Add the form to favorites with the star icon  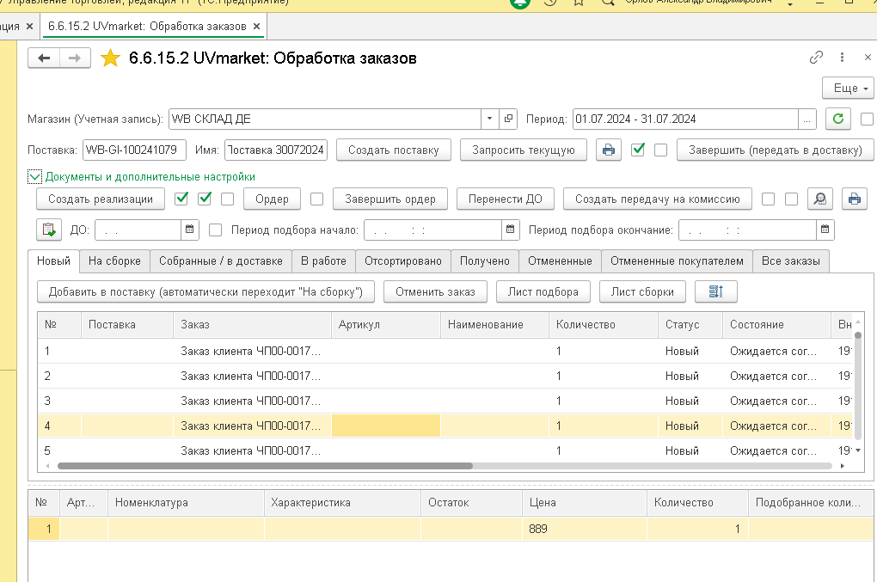coord(110,58)
